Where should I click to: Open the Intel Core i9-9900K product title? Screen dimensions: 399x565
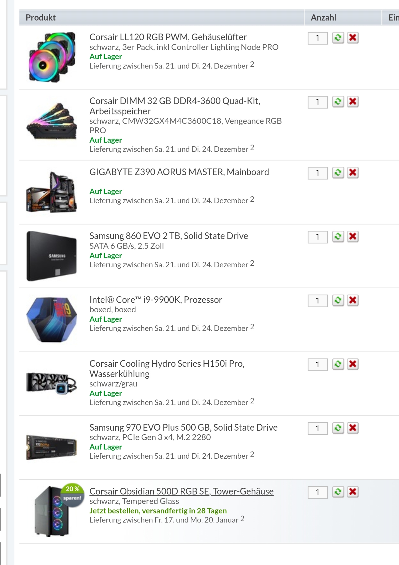[x=156, y=300]
